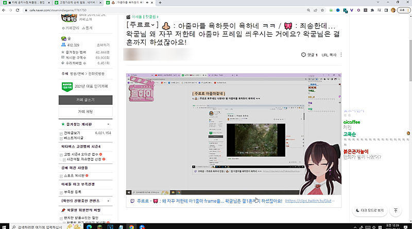This screenshot has width=412, height=229.
Task: Collapse the 즐겨찾는 게시판 section
Action: click(x=108, y=124)
